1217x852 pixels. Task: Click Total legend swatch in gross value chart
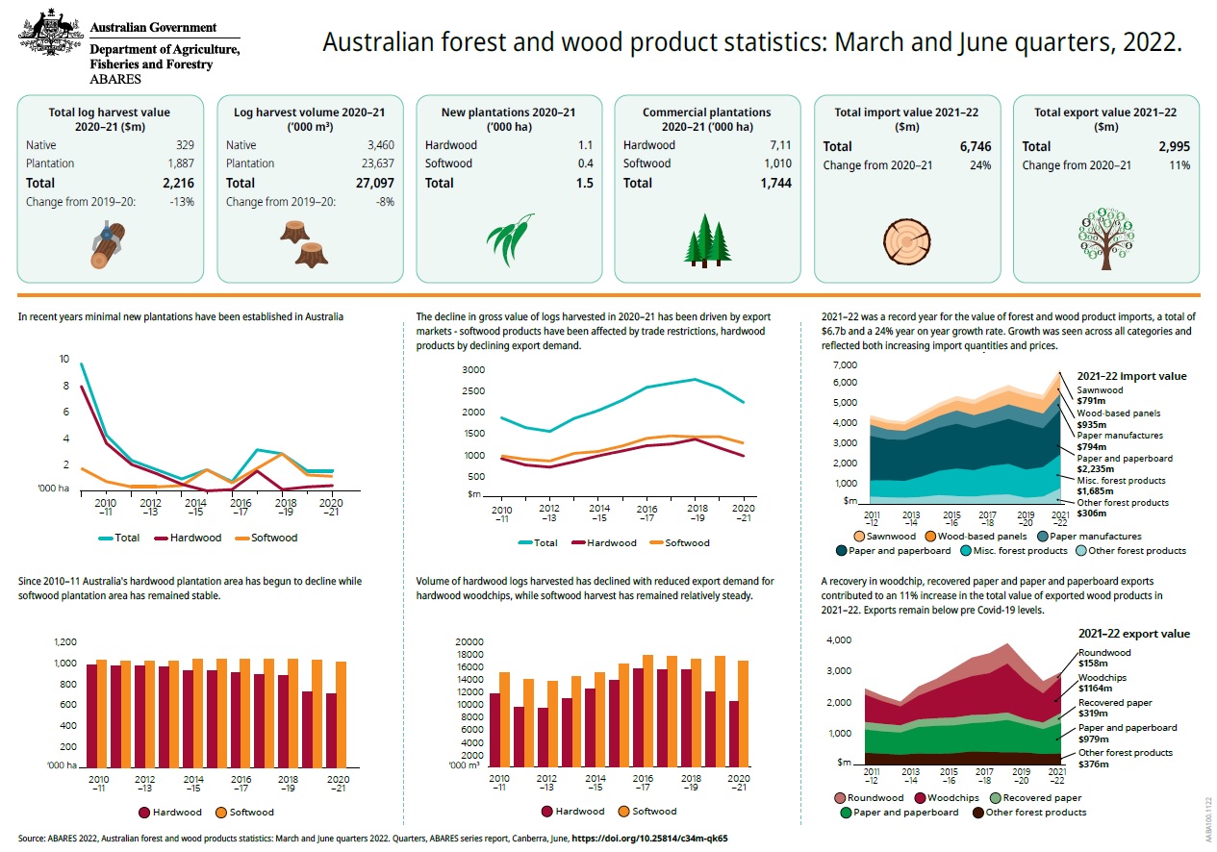pyautogui.click(x=524, y=542)
